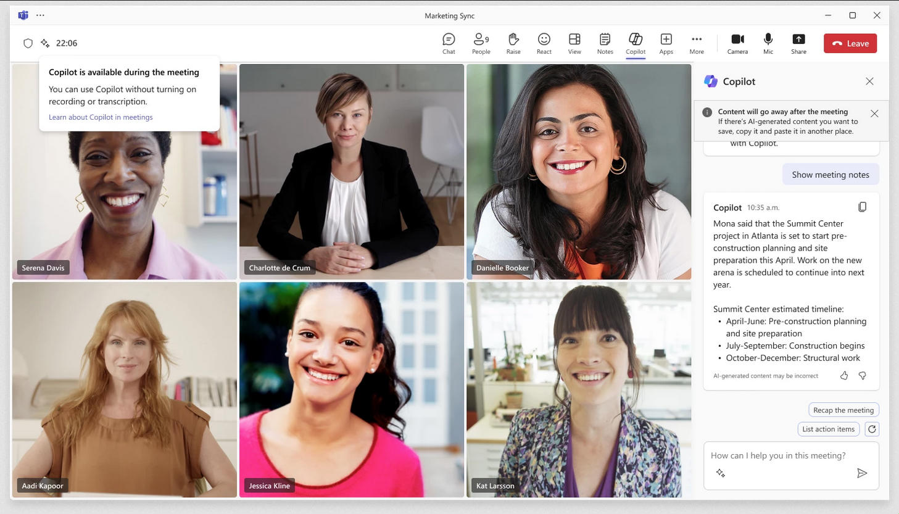Give the Copilot response a thumbs up
The image size is (899, 514).
[844, 375]
